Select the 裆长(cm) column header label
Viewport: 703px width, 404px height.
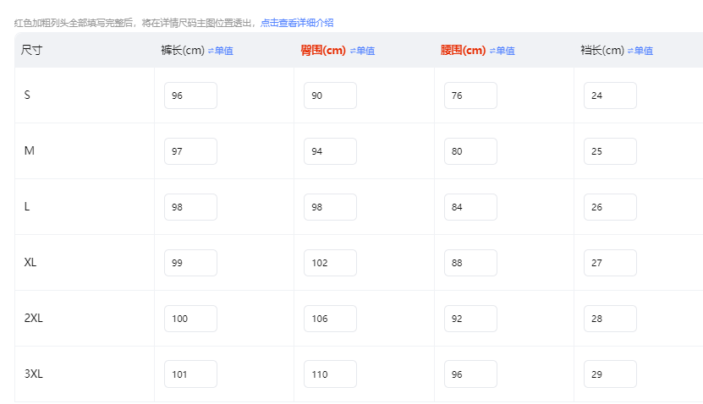click(x=602, y=50)
